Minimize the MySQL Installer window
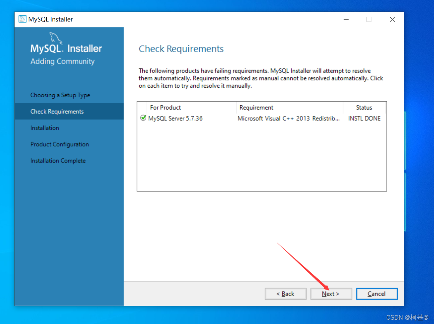Image resolution: width=434 pixels, height=324 pixels. click(346, 20)
